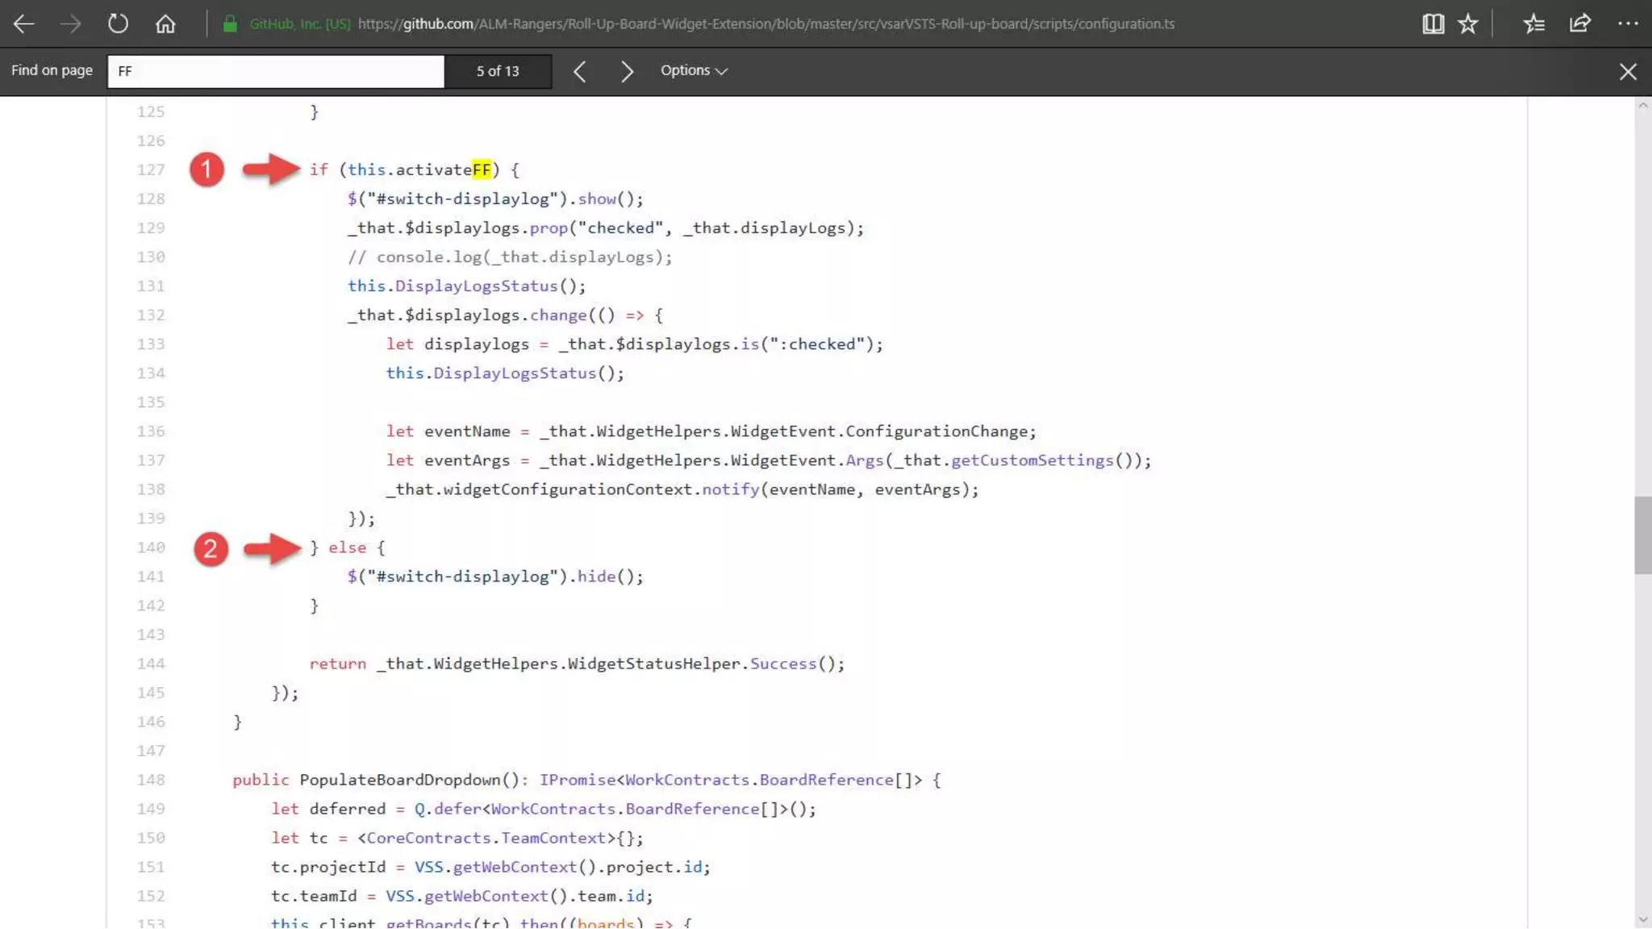Image resolution: width=1652 pixels, height=929 pixels.
Task: Click line number 127
Action: 151,170
